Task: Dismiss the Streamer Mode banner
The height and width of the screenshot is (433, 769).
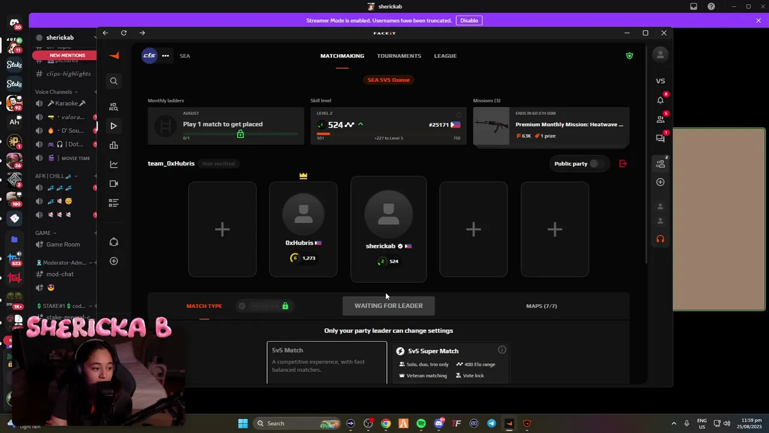Action: 758,20
